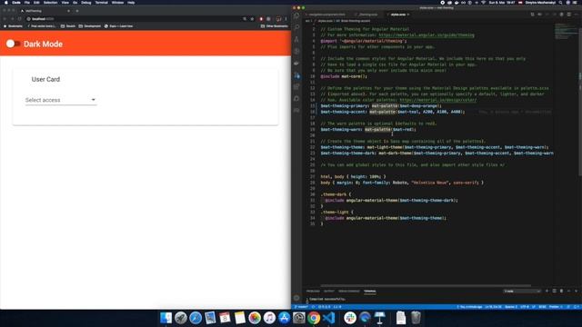Open VS Code settings gear icon
The image size is (582, 327).
(x=296, y=298)
